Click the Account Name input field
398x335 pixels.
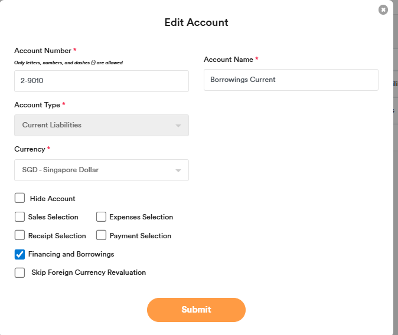point(291,80)
